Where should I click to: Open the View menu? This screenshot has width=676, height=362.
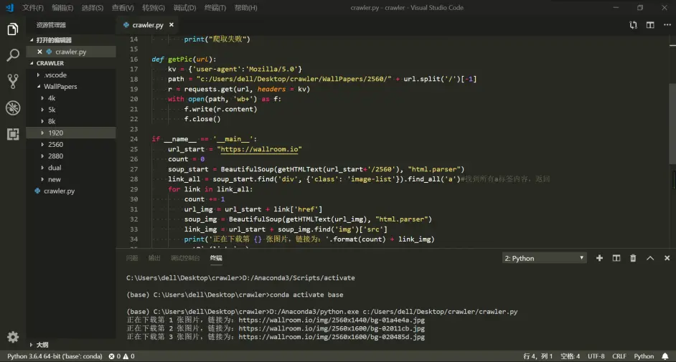click(x=123, y=8)
